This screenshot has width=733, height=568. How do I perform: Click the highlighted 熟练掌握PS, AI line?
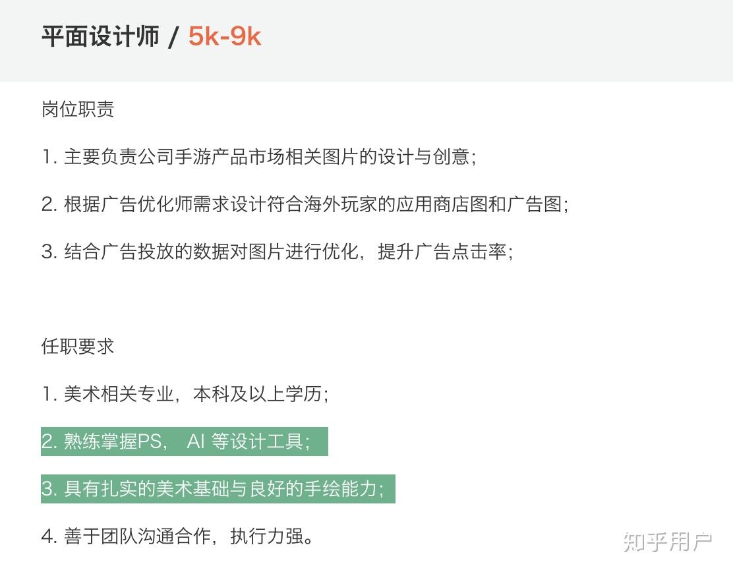(x=184, y=441)
